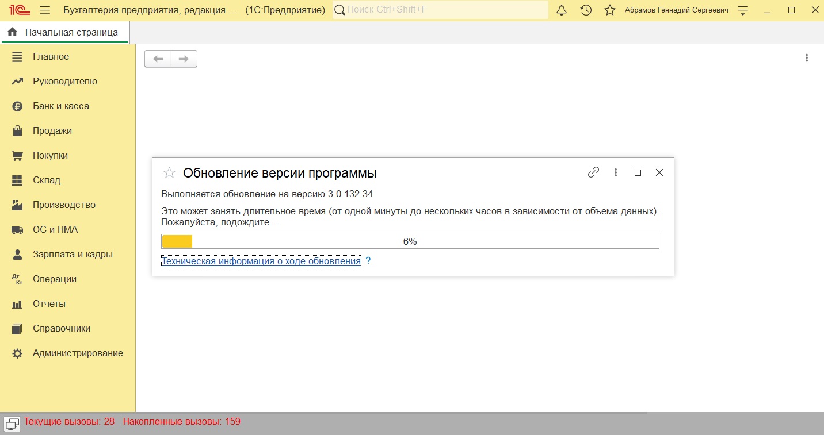Go back with the left arrow button
This screenshot has height=435, width=824.
pyautogui.click(x=158, y=59)
